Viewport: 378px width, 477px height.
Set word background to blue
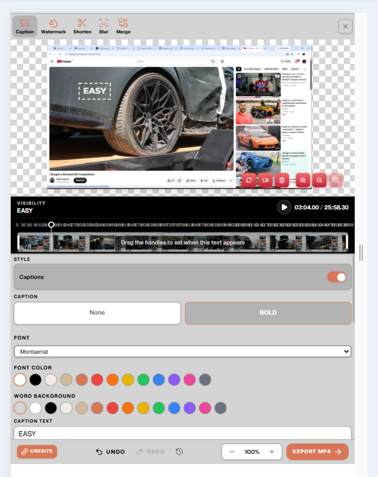[x=174, y=408]
